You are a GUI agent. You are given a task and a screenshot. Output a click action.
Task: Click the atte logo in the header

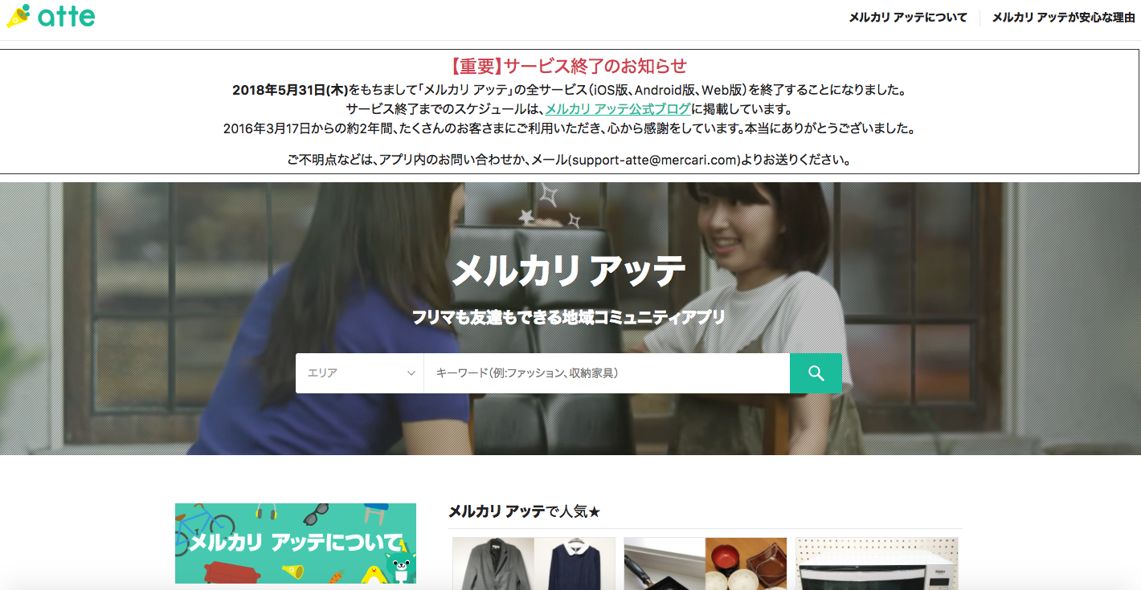(x=51, y=16)
